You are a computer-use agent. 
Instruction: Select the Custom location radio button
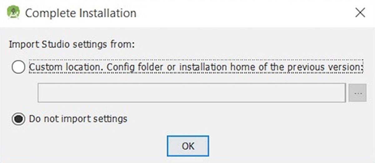pos(18,67)
